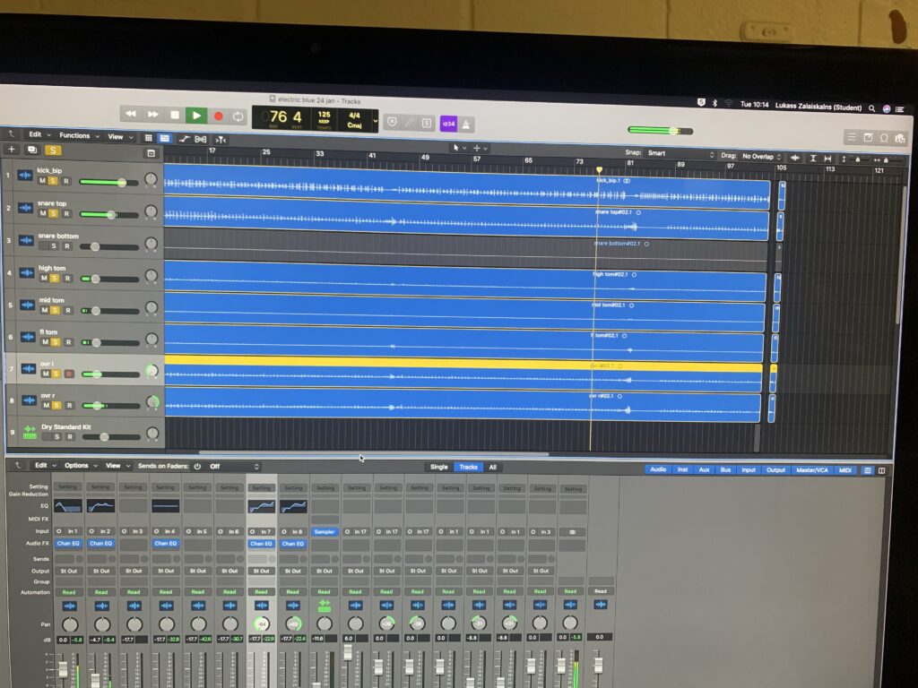This screenshot has height=688, width=918.
Task: Open the LCD display mode dropdown arrow
Action: click(376, 121)
